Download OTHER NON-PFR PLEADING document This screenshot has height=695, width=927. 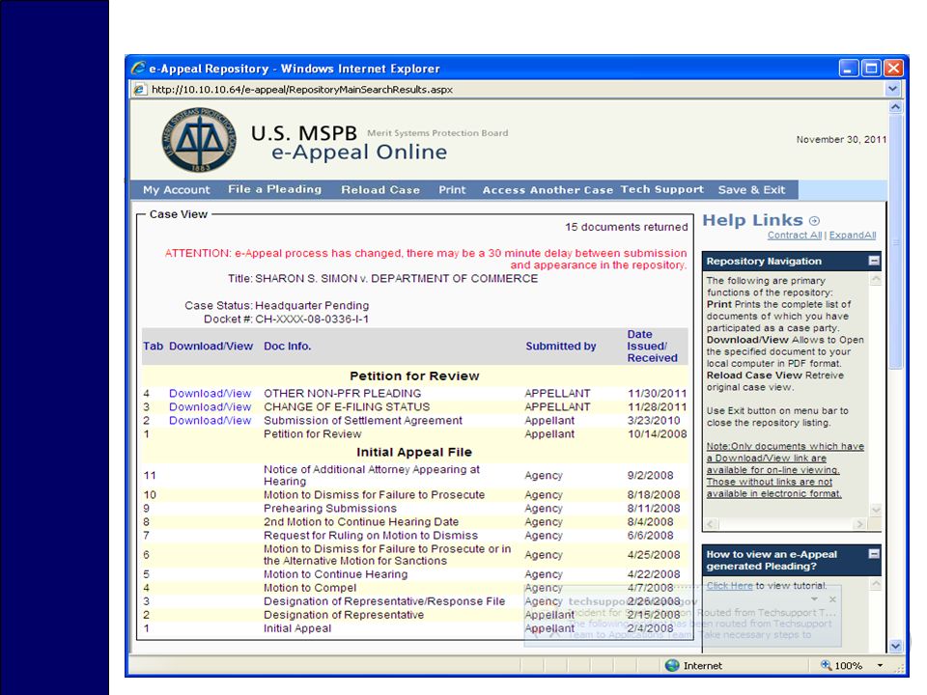click(210, 394)
